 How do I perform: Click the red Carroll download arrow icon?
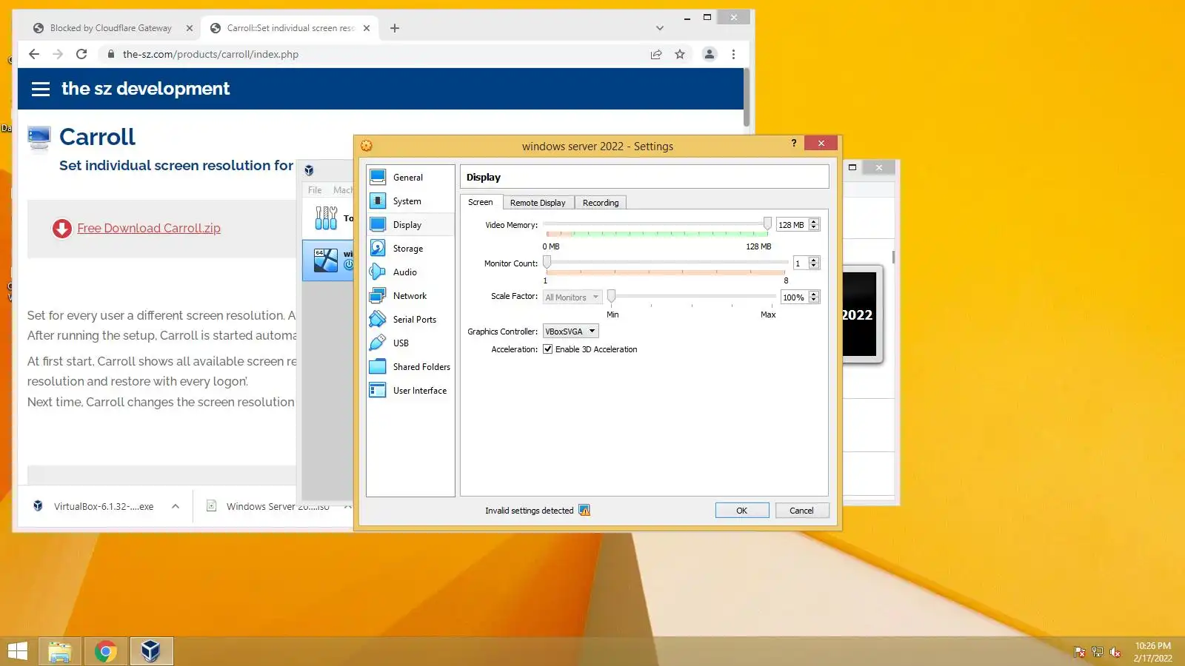coord(62,229)
